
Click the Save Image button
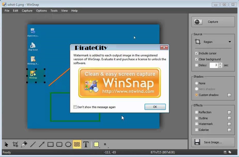click(213, 142)
